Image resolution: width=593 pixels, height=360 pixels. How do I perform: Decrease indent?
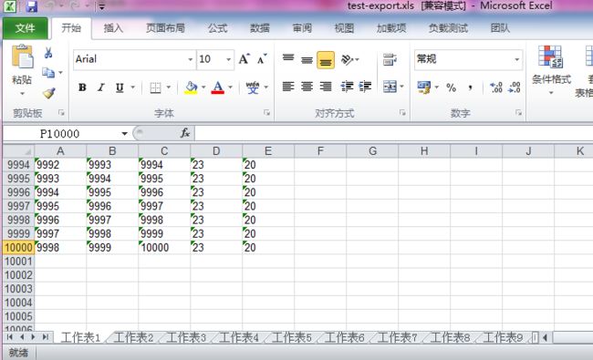point(347,87)
